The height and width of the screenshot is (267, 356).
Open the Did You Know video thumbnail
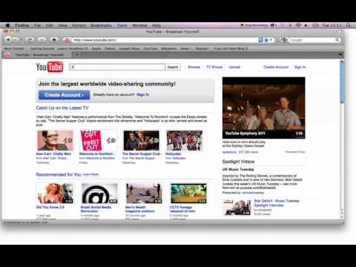click(x=55, y=194)
